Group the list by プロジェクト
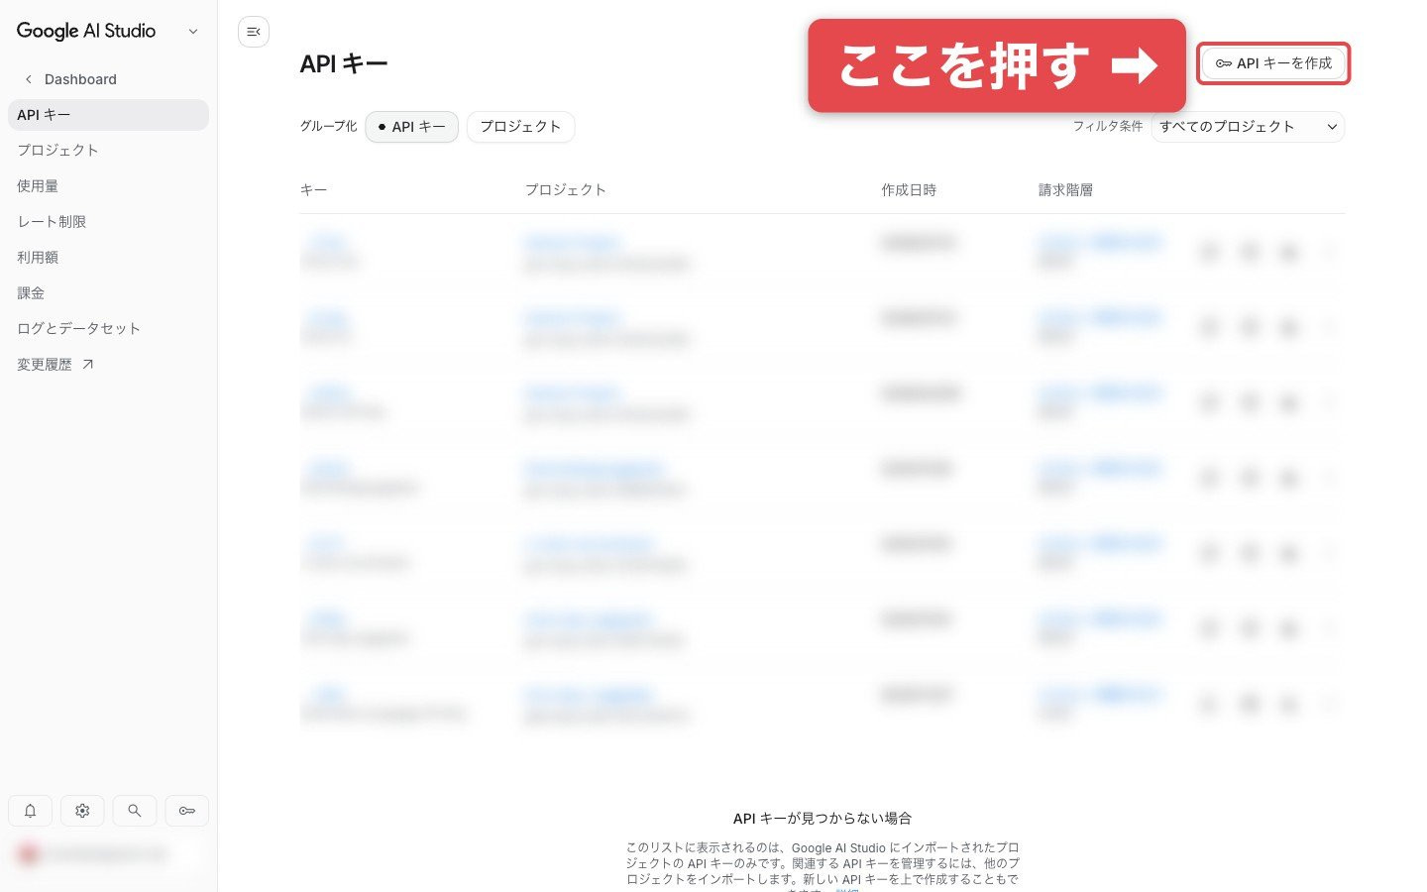This screenshot has height=892, width=1427. 520,127
